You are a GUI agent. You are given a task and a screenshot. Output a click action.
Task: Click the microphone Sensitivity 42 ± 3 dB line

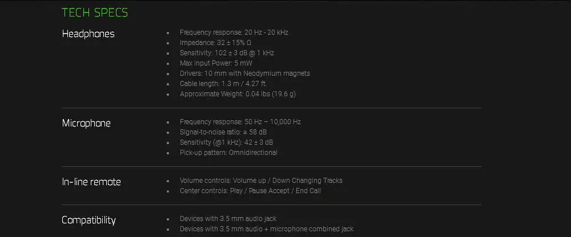(227, 142)
